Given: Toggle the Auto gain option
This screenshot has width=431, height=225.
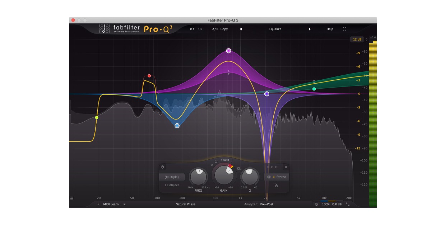Looking at the screenshot, I should (224, 160).
